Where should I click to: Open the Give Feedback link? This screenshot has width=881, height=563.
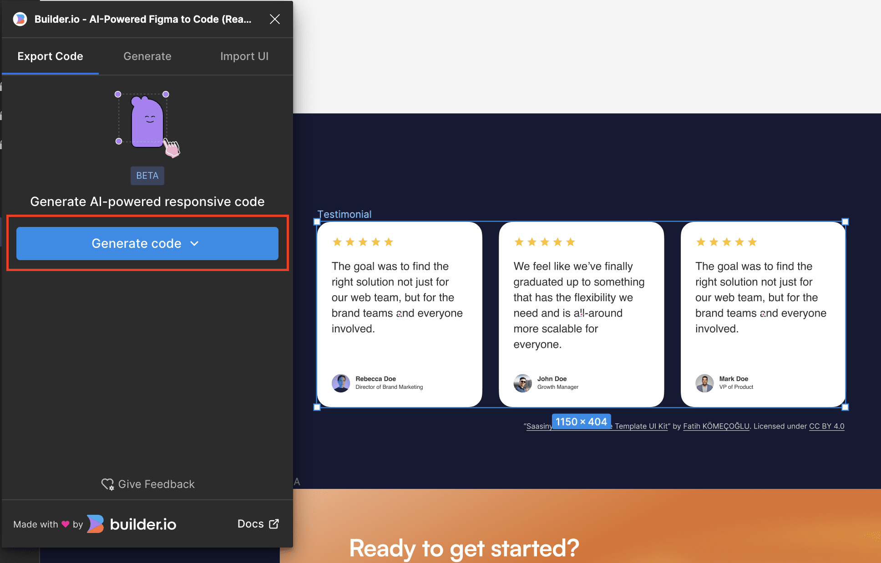point(156,484)
